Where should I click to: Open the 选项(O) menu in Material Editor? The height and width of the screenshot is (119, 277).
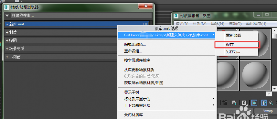[x=235, y=24]
